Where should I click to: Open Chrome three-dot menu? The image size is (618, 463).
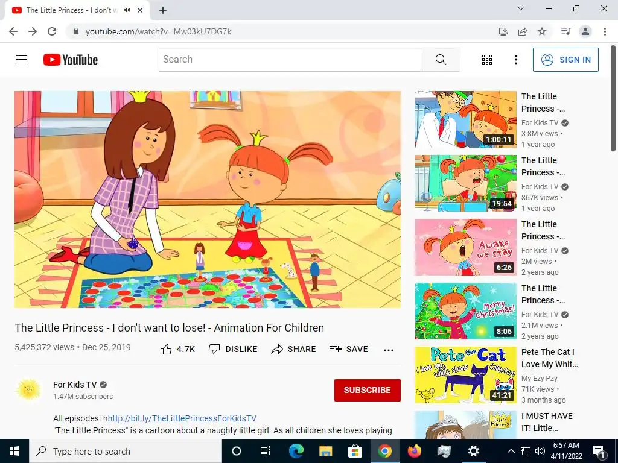pyautogui.click(x=605, y=31)
